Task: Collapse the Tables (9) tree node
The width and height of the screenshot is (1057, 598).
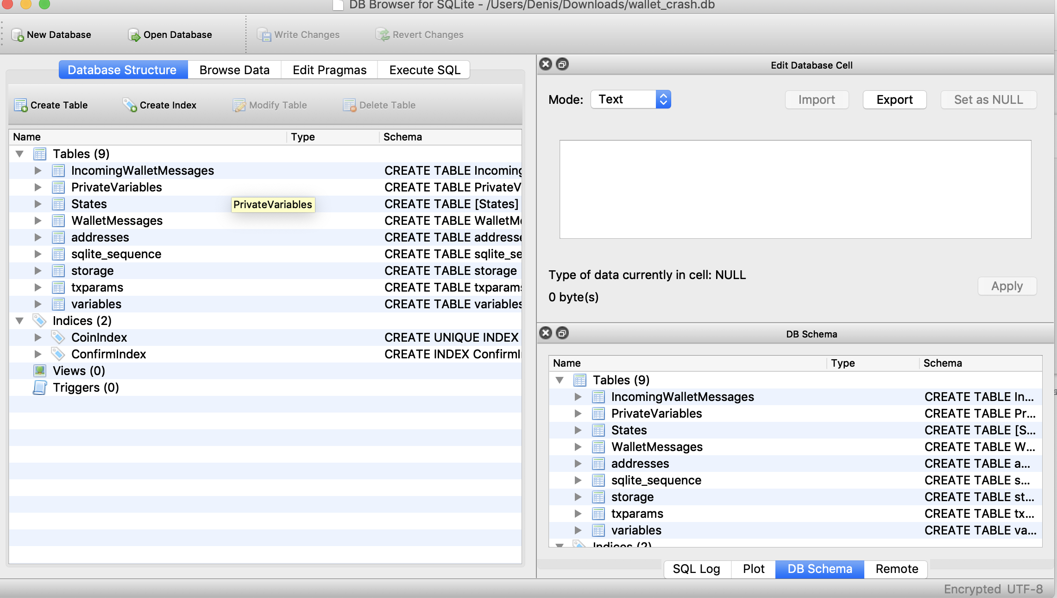Action: (19, 153)
